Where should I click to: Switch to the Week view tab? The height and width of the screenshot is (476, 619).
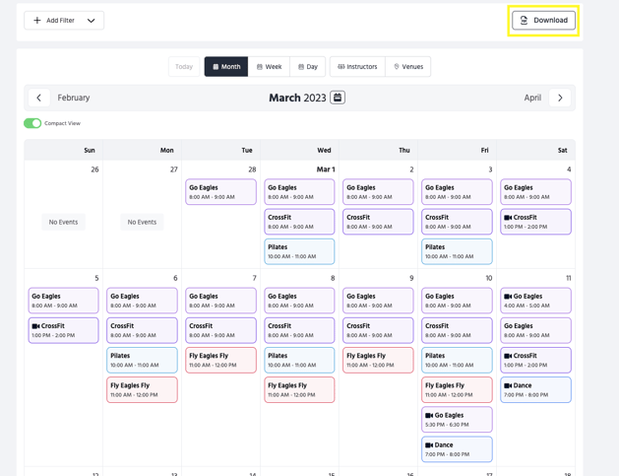(269, 67)
